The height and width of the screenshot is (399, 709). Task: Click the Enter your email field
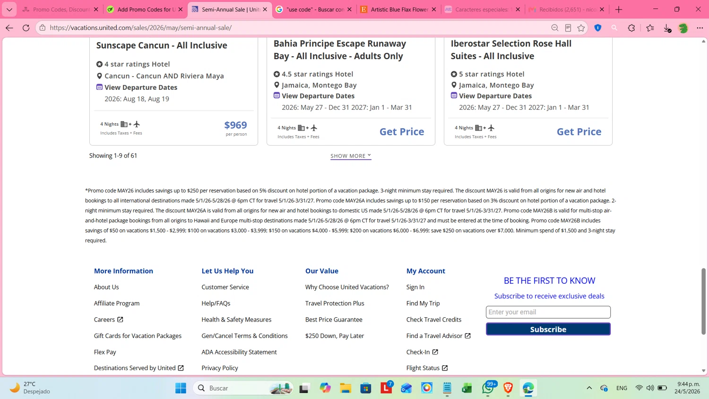[x=548, y=312]
